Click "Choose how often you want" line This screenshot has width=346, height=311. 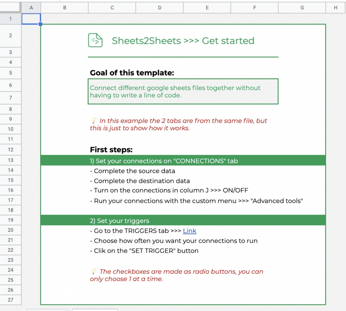coord(174,241)
